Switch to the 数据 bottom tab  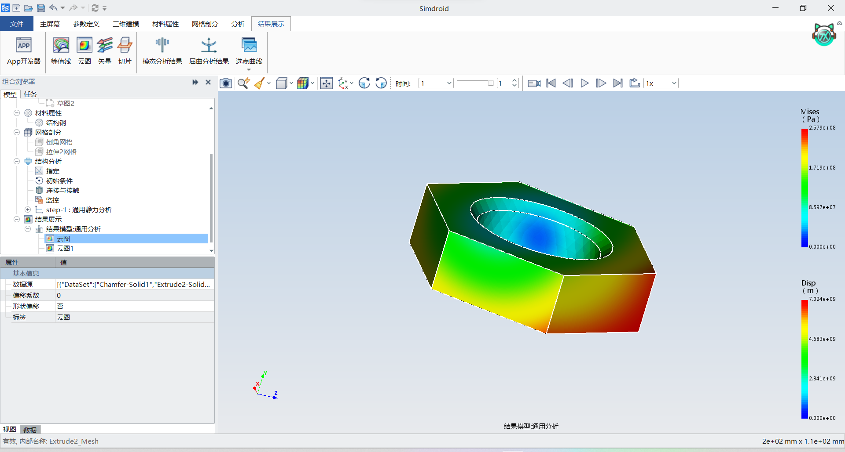(30, 430)
